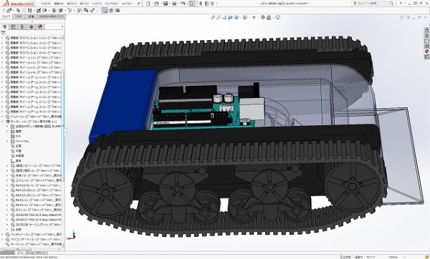Open the DisplayManager appearance sphere tab
The image size is (430, 259).
click(40, 27)
